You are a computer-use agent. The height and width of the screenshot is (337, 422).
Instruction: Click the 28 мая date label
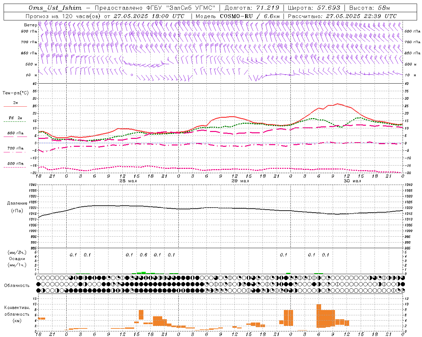coord(128,181)
